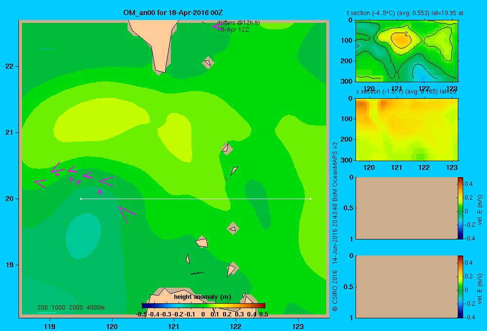Screen dimensions: 487x331
Task: Click longitude label '123' below the main map
Action: [298, 326]
